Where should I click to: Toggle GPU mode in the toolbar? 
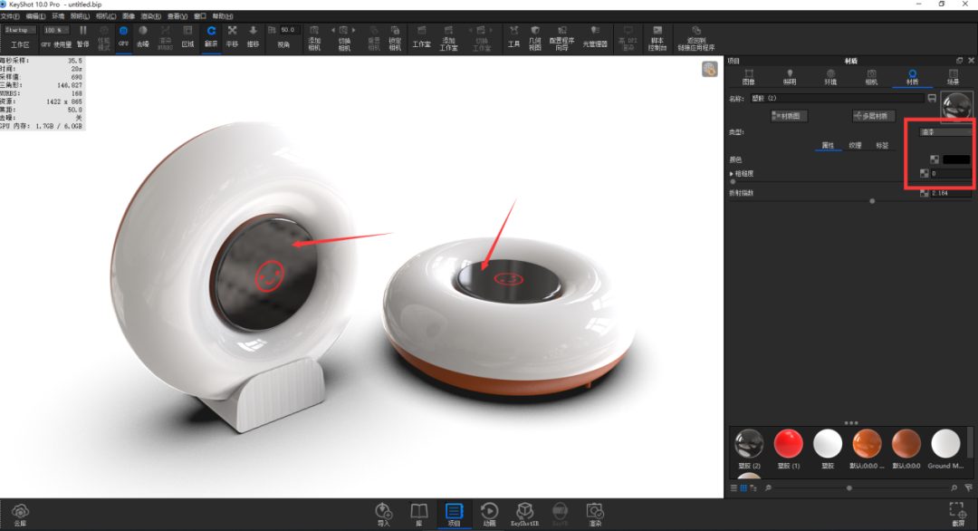(x=123, y=36)
